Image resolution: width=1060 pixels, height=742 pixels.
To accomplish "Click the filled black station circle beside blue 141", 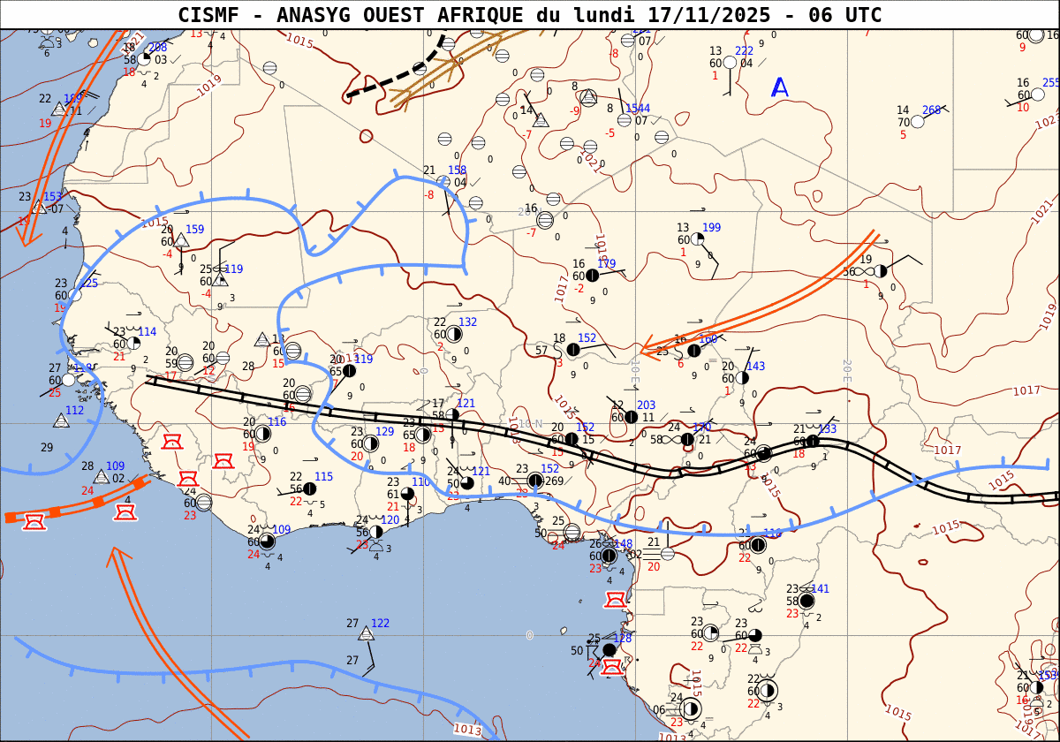I will tap(806, 601).
